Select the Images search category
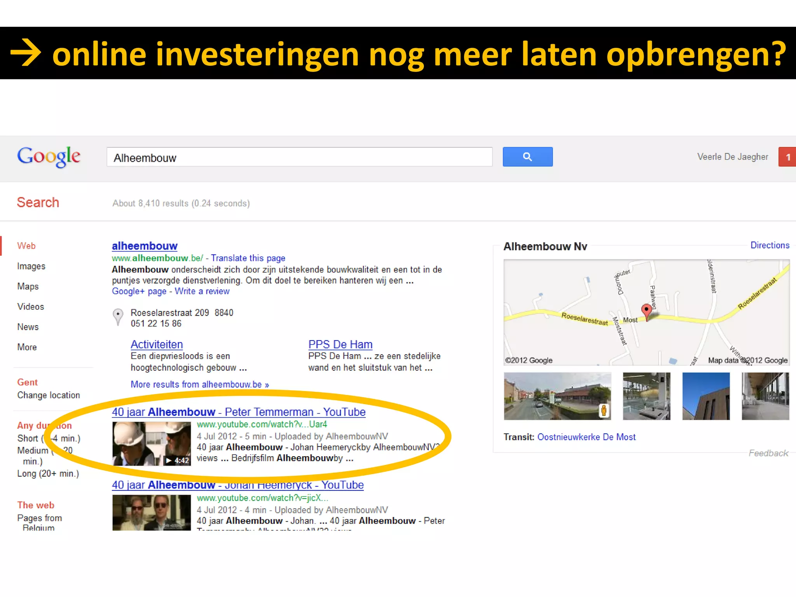796x597 pixels. pos(31,266)
